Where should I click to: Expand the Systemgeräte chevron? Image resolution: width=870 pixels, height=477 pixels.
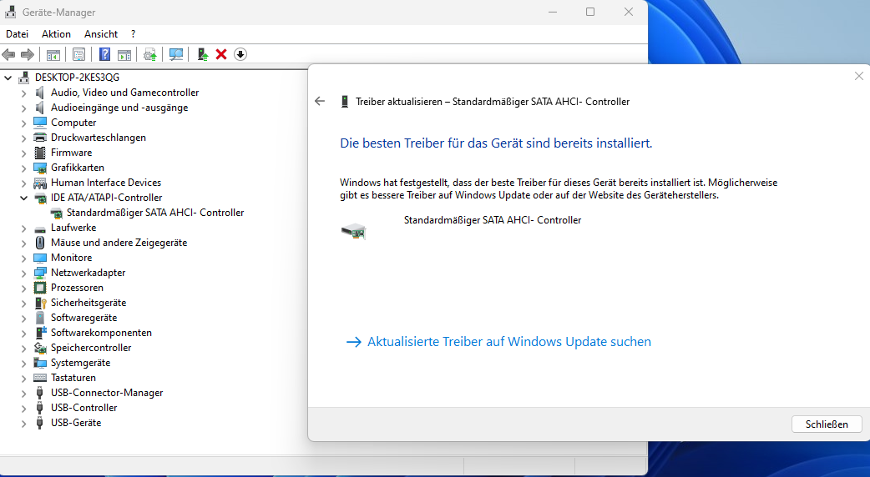[23, 364]
